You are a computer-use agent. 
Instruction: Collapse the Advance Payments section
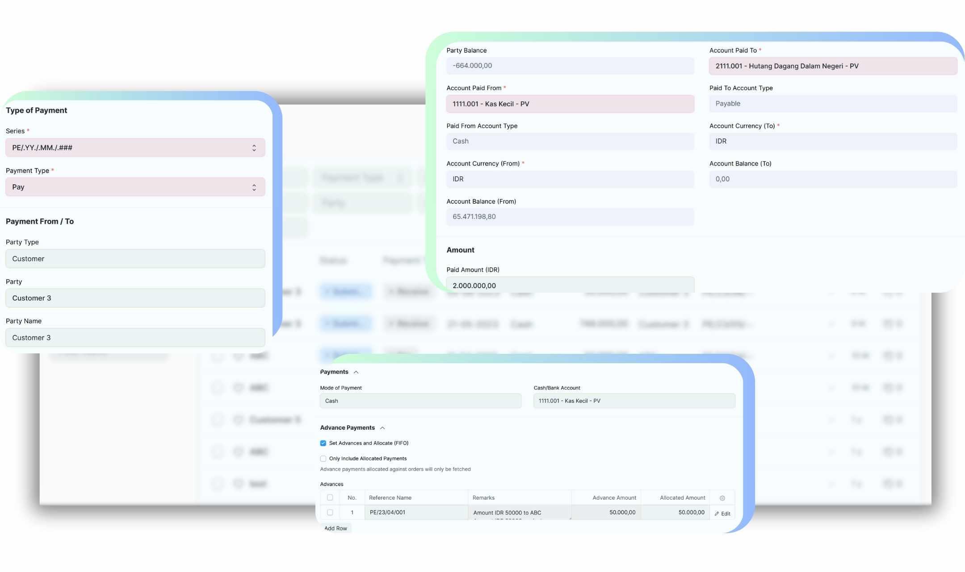coord(382,428)
